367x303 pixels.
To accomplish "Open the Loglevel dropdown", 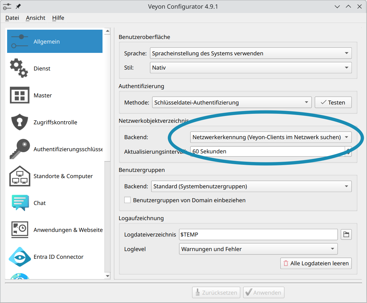I will pyautogui.click(x=258, y=249).
